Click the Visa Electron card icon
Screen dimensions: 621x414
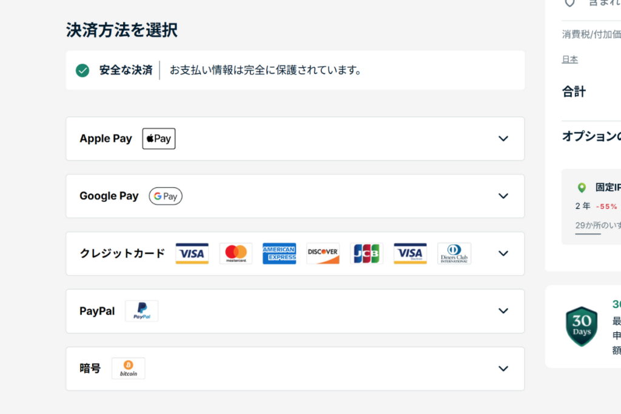(x=410, y=253)
